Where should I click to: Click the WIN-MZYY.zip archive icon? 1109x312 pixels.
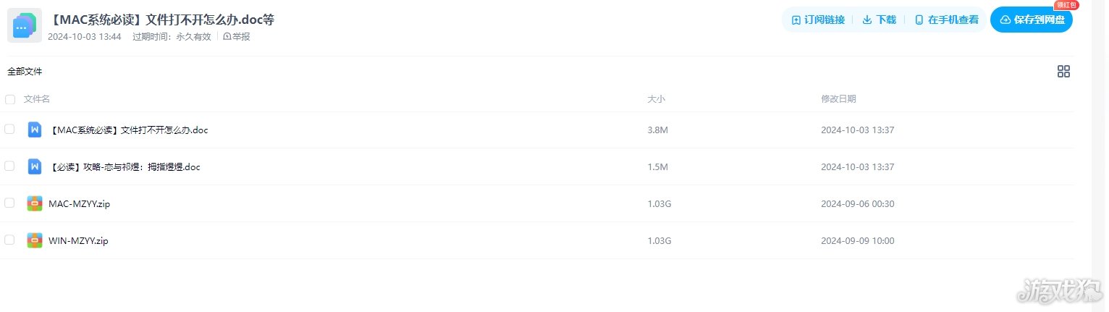34,240
